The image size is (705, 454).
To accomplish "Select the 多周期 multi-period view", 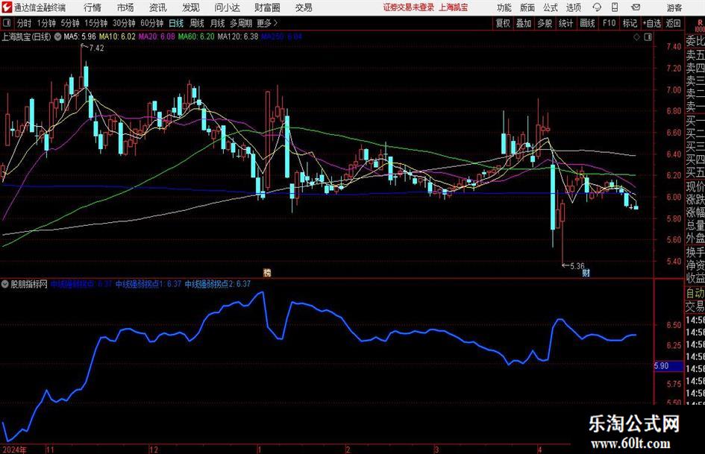I will (x=241, y=23).
